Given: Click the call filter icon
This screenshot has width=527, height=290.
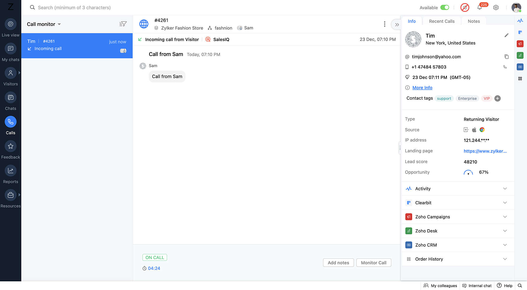Looking at the screenshot, I should (123, 24).
